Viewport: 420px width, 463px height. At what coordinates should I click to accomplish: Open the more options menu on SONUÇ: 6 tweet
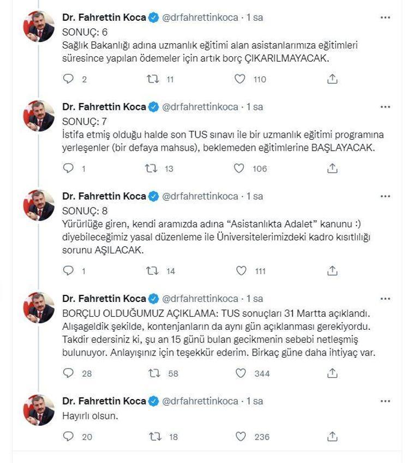[386, 17]
